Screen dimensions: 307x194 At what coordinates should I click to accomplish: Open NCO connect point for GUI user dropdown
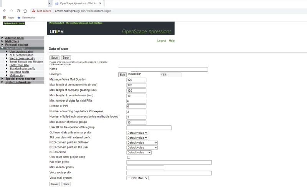(142, 143)
